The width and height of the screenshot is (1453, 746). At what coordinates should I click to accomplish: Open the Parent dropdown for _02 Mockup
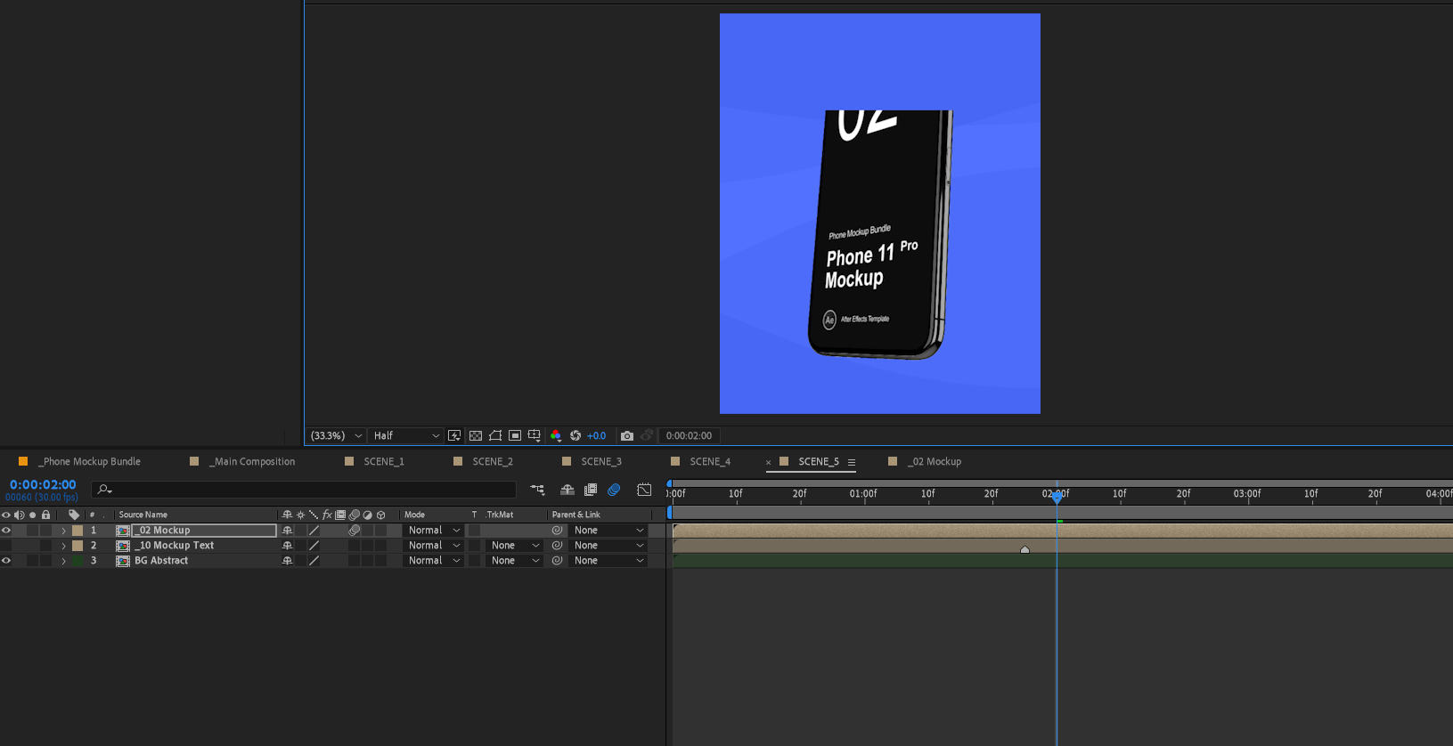[608, 531]
